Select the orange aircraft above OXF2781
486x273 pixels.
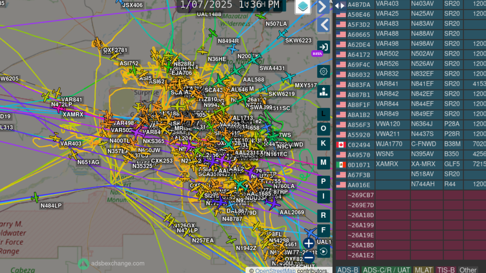point(98,42)
